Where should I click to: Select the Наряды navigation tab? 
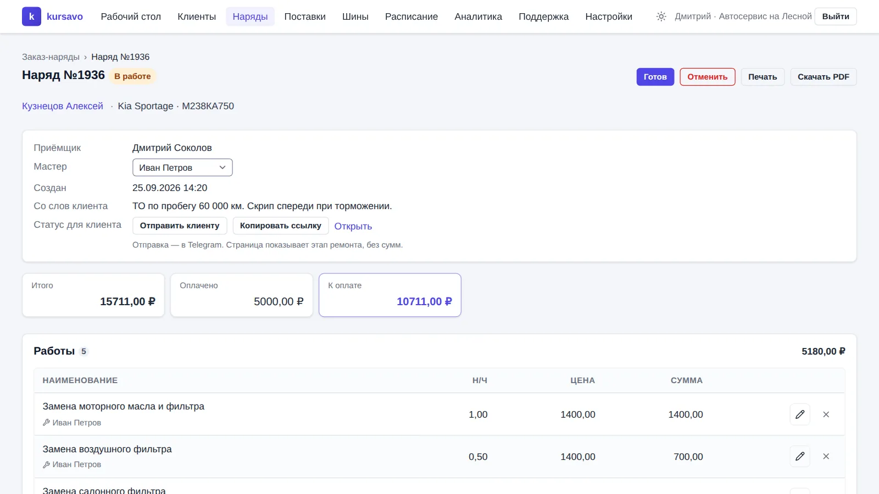point(250,16)
